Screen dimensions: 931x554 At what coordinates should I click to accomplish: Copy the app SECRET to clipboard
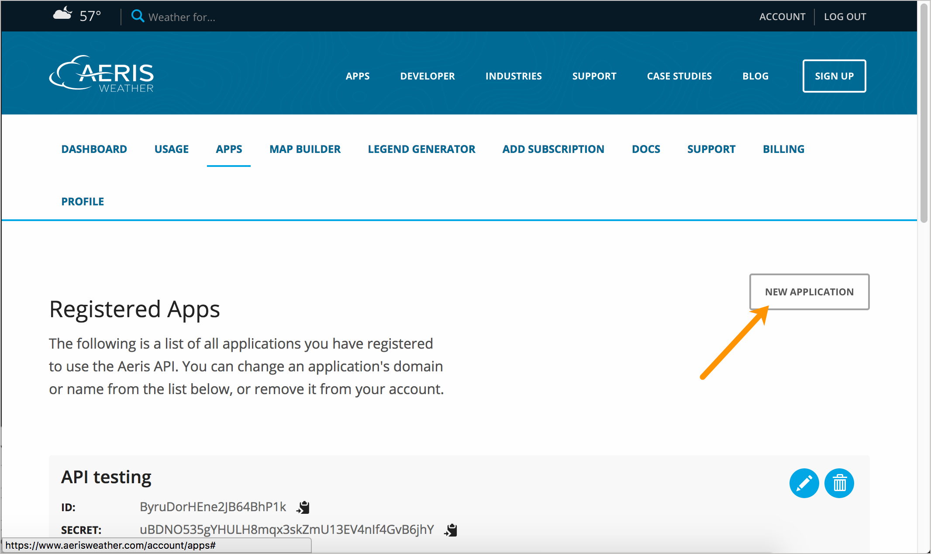pyautogui.click(x=451, y=530)
